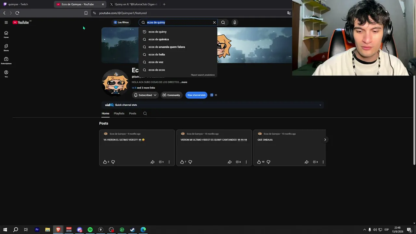Show next posts with the right arrow
The width and height of the screenshot is (416, 234).
point(325,140)
